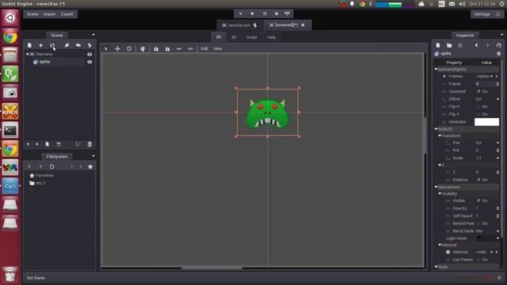Viewport: 507px width, 285px height.
Task: Click the FileSystem favorite star icon
Action: (90, 167)
